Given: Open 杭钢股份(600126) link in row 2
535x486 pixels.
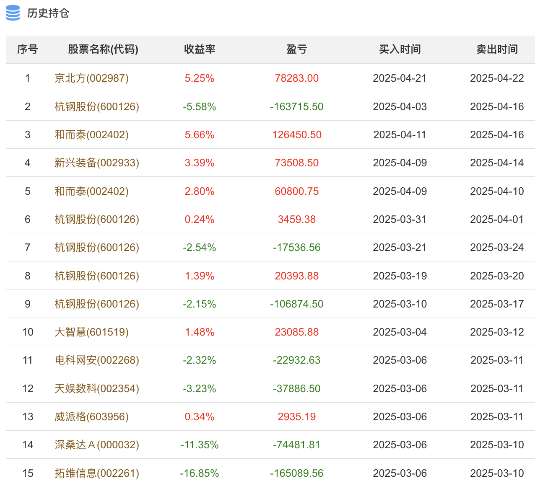Looking at the screenshot, I should point(97,106).
